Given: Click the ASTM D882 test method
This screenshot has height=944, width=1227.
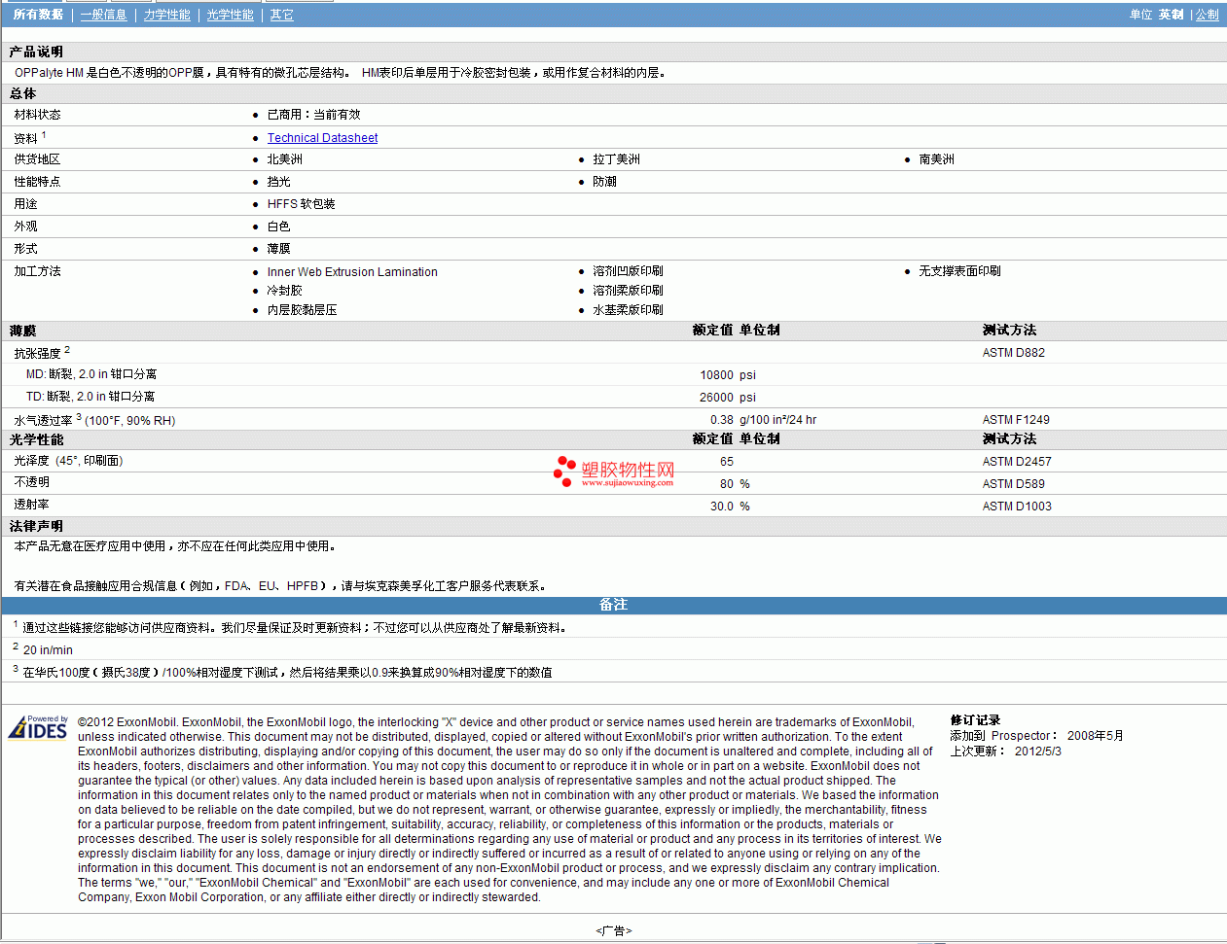Looking at the screenshot, I should pyautogui.click(x=1014, y=353).
